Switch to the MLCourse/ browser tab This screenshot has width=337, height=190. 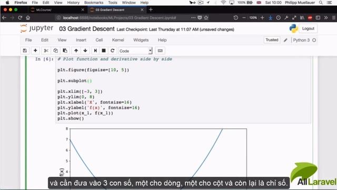tap(56, 10)
